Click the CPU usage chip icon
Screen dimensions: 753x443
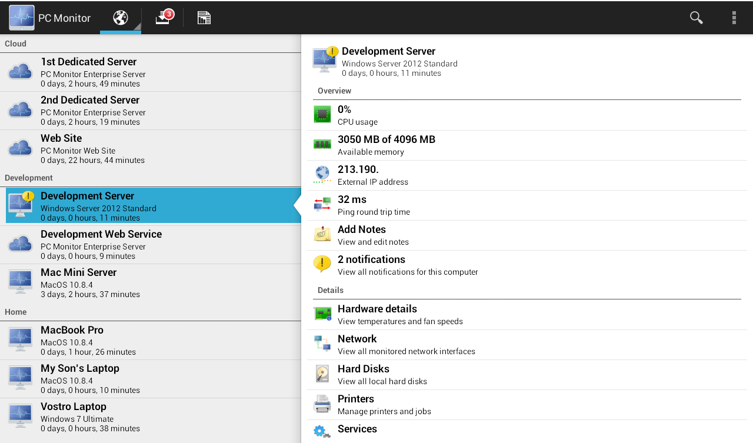322,114
